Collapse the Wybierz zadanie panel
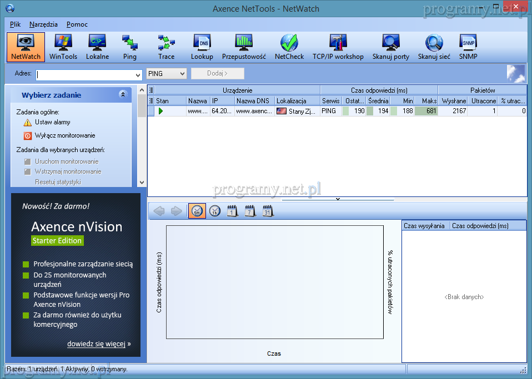This screenshot has height=379, width=532. [x=123, y=95]
